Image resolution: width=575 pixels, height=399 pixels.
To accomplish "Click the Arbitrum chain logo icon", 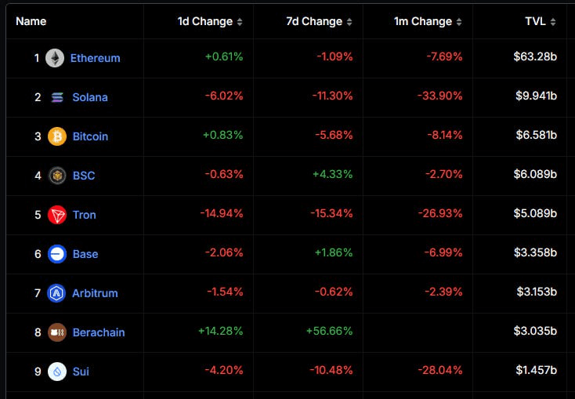I will click(56, 293).
